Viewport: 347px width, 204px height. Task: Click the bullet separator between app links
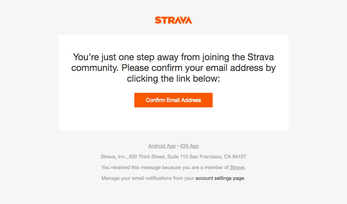178,146
